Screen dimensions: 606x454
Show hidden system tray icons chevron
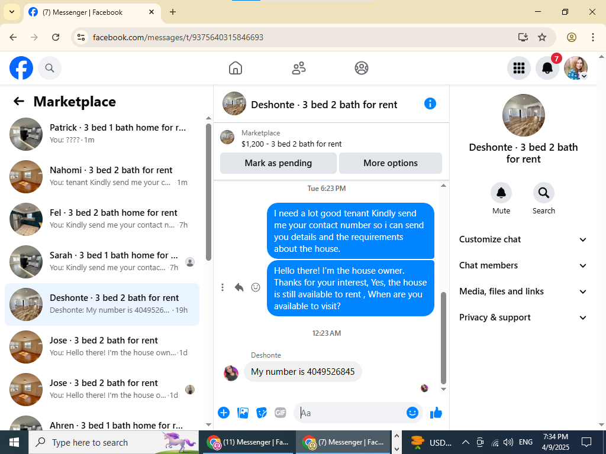coord(466,442)
